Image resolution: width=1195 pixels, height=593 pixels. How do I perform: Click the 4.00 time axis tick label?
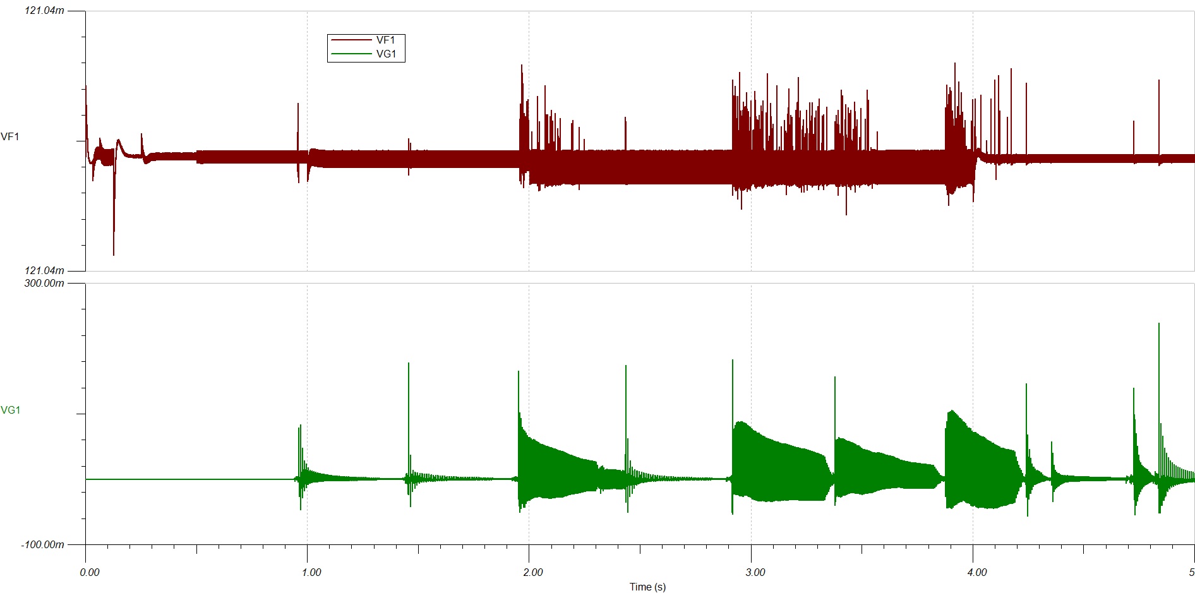pos(977,573)
